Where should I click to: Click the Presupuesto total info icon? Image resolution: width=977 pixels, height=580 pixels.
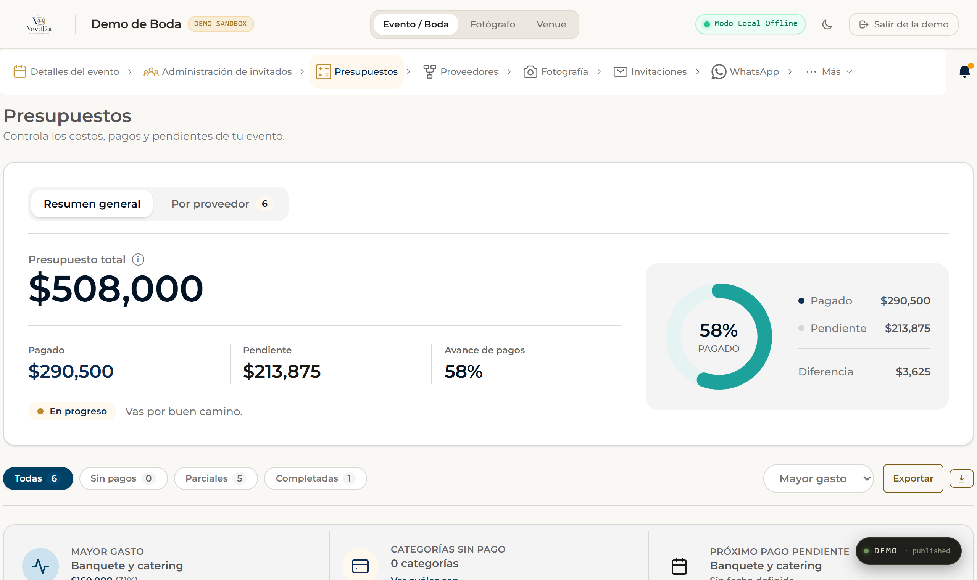[x=138, y=259]
